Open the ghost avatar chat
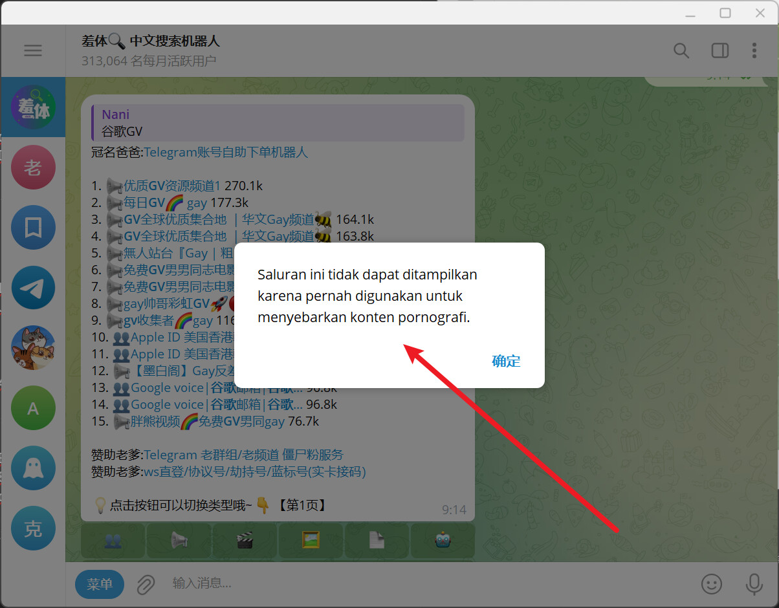 coord(33,468)
